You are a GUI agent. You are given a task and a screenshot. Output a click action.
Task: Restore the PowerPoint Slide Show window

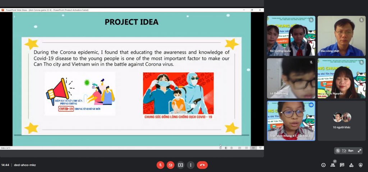click(252, 10)
